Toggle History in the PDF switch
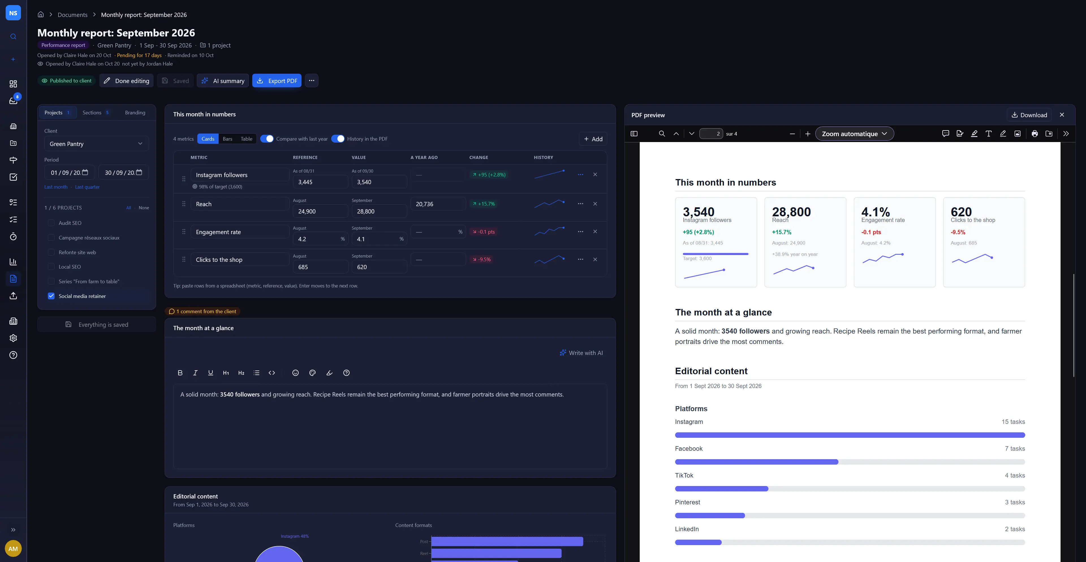 338,139
